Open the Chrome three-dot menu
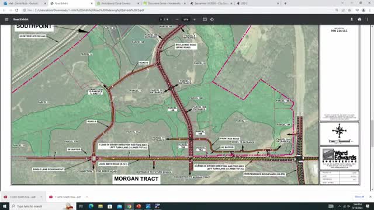Image resolution: width=374 pixels, height=210 pixels. [370, 10]
